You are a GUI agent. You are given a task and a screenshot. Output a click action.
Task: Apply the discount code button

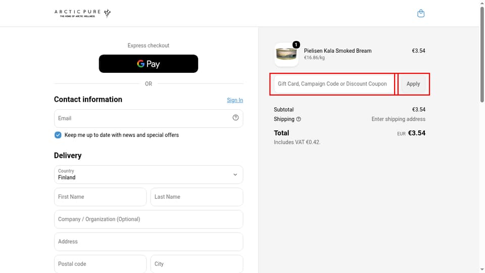click(413, 84)
